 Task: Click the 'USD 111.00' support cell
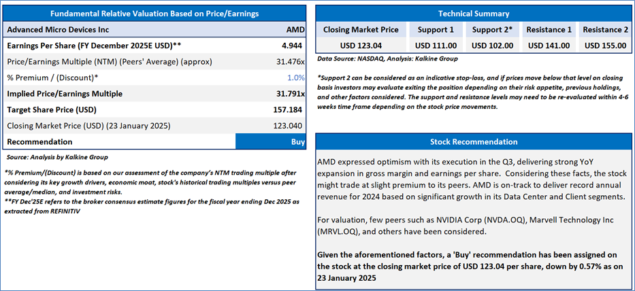point(436,46)
